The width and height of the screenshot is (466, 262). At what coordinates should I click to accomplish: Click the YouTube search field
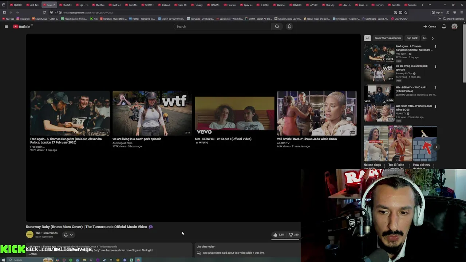click(x=222, y=27)
